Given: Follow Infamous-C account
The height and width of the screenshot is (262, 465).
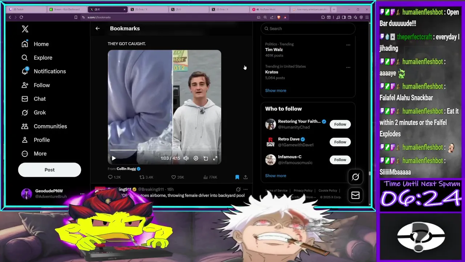Looking at the screenshot, I should tap(340, 160).
